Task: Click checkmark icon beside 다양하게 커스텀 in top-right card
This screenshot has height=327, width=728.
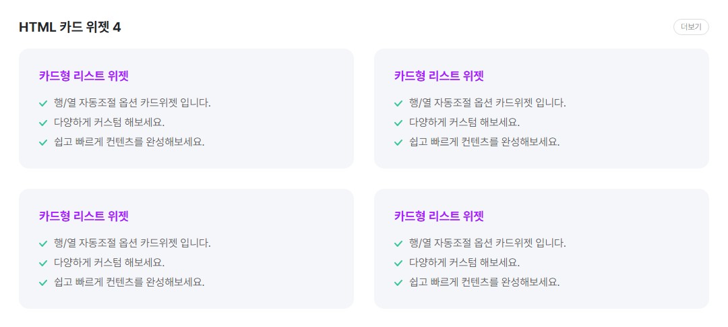Action: pos(398,123)
